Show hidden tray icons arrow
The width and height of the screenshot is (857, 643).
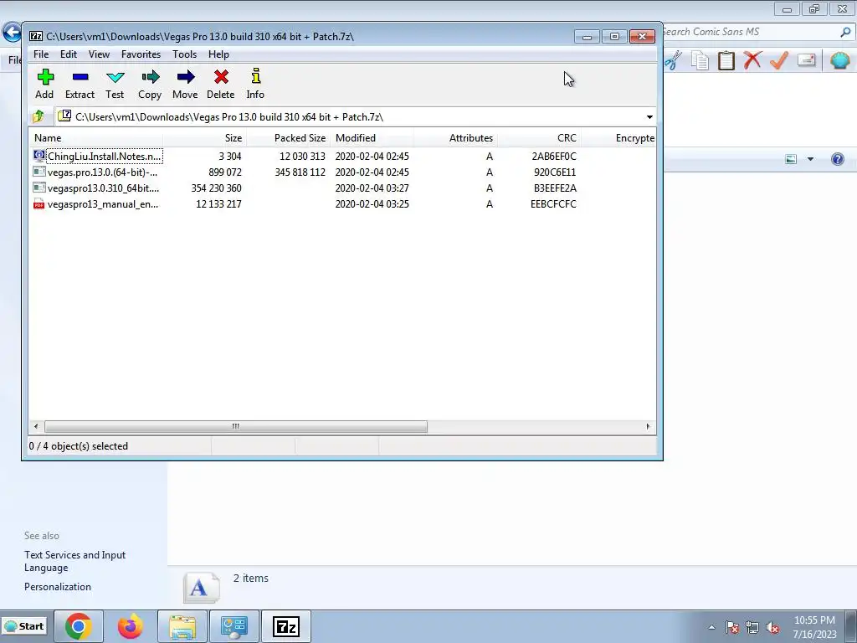[711, 627]
